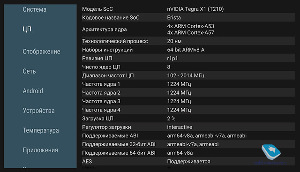Image resolution: width=300 pixels, height=172 pixels.
Task: Click the r1p1 revision value
Action: click(172, 59)
